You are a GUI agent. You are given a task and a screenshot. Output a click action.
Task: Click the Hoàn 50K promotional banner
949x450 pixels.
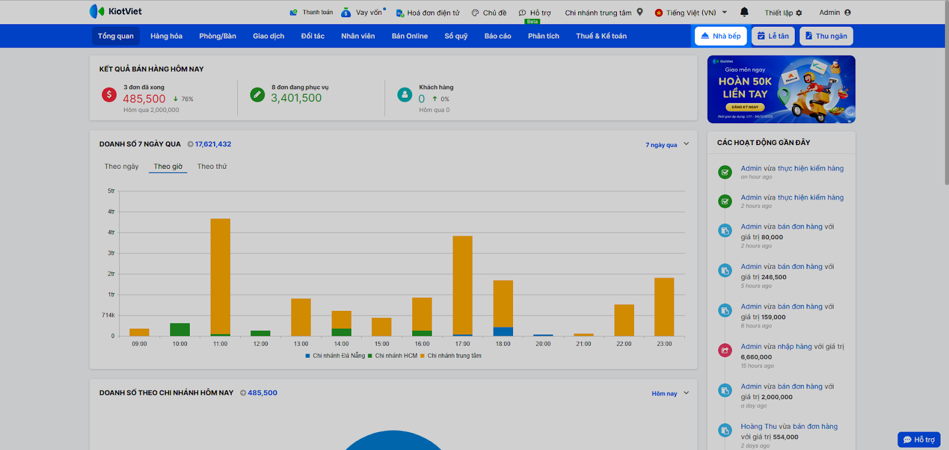781,89
